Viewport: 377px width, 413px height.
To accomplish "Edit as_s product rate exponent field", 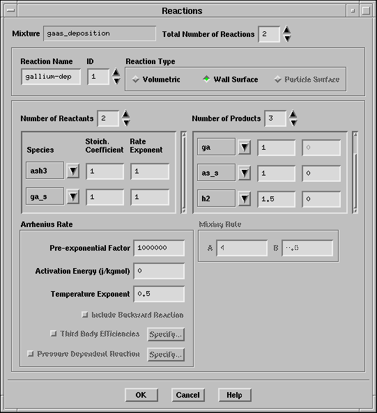I will click(x=321, y=173).
